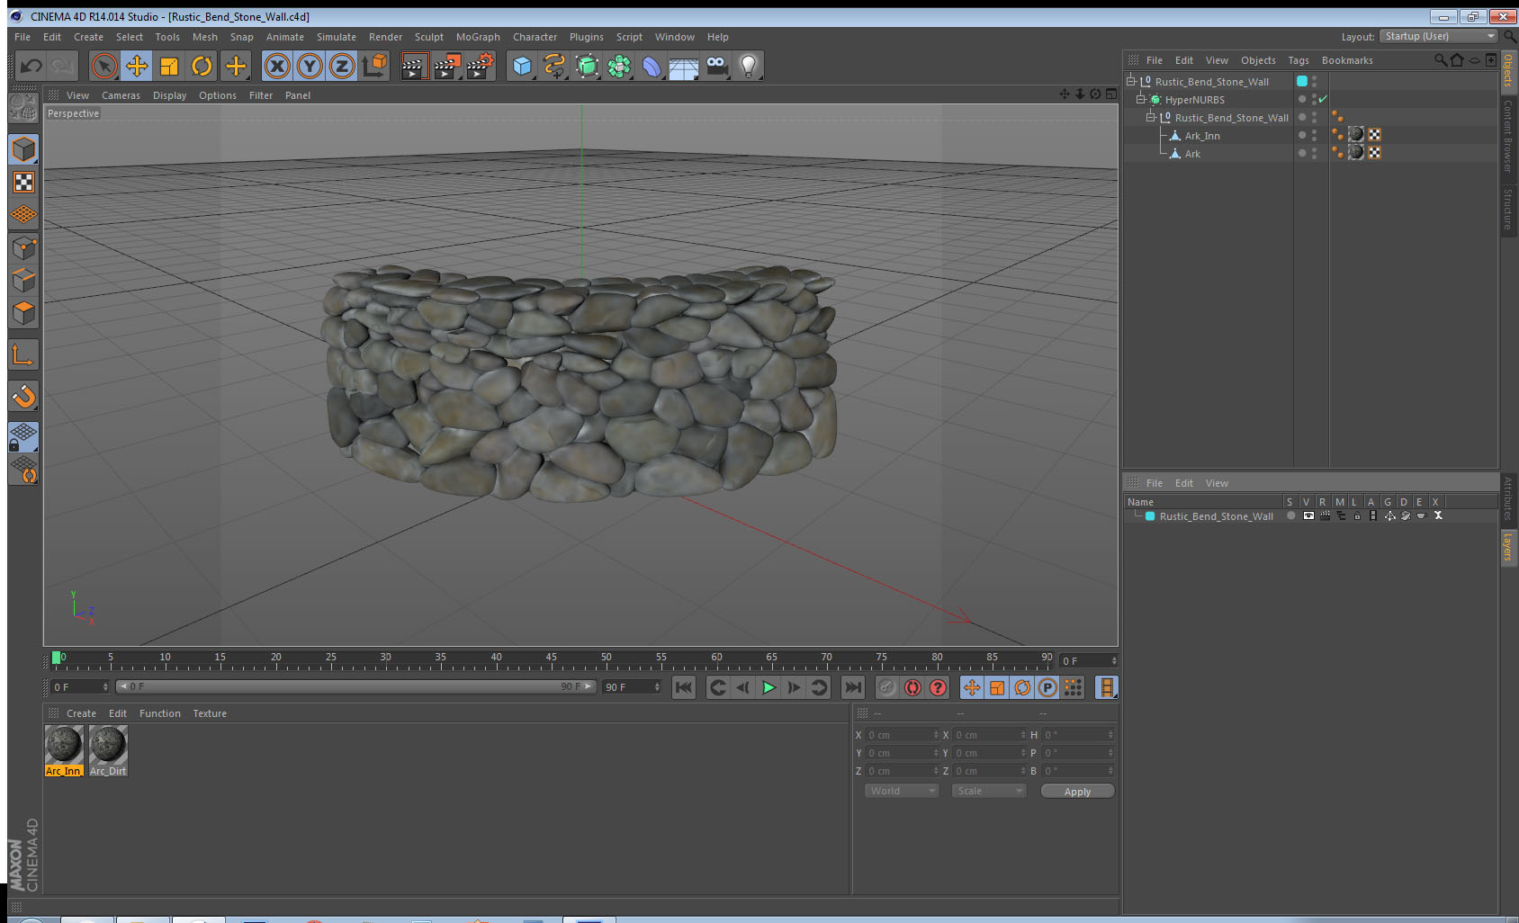
Task: Open the deformer objects icon
Action: pyautogui.click(x=652, y=66)
